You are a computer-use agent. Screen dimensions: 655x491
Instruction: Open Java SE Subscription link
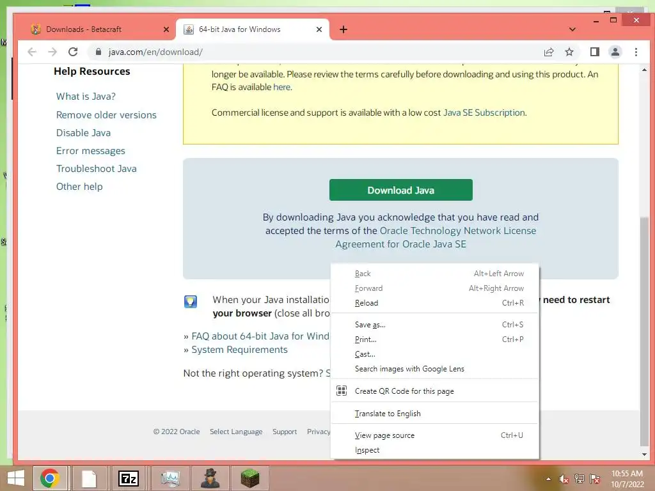pos(484,113)
